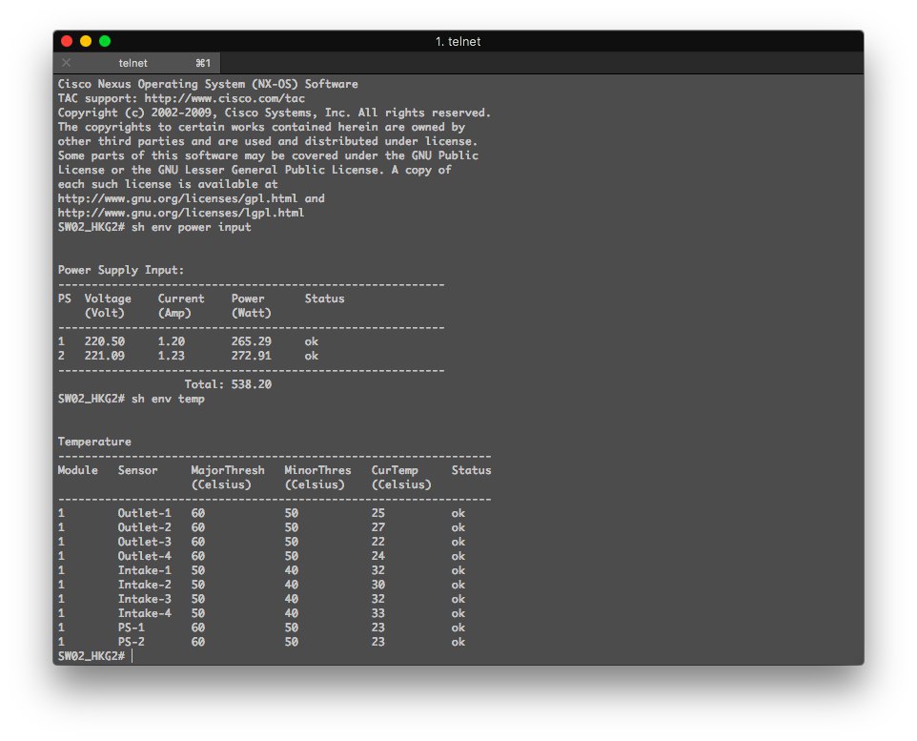Click the current temp 30 for Intake-2
Screen dimensions: 917x741
tap(377, 585)
